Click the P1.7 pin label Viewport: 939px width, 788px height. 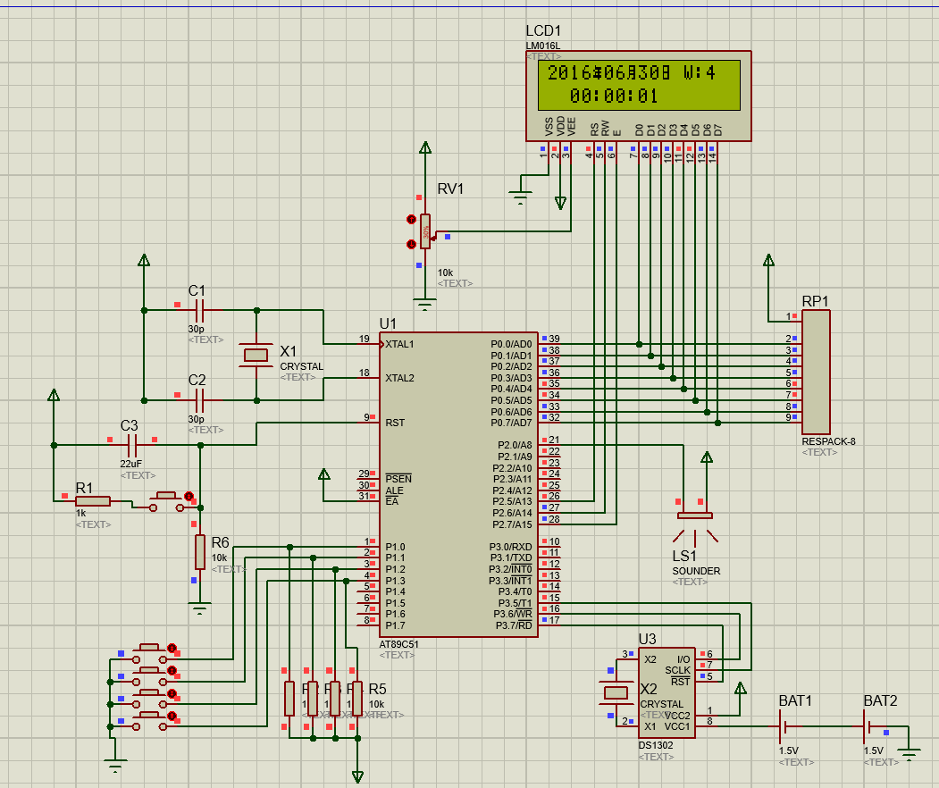pos(395,625)
